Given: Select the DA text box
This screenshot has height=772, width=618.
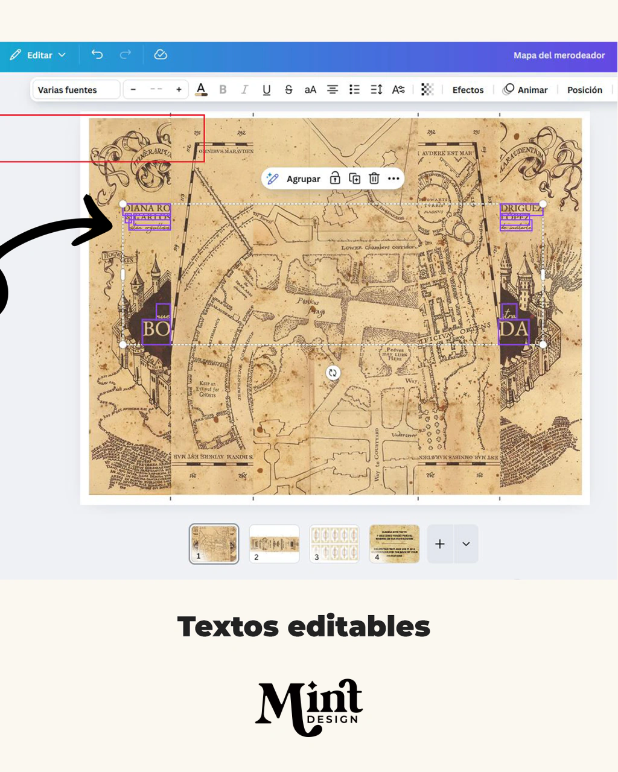Looking at the screenshot, I should 514,331.
